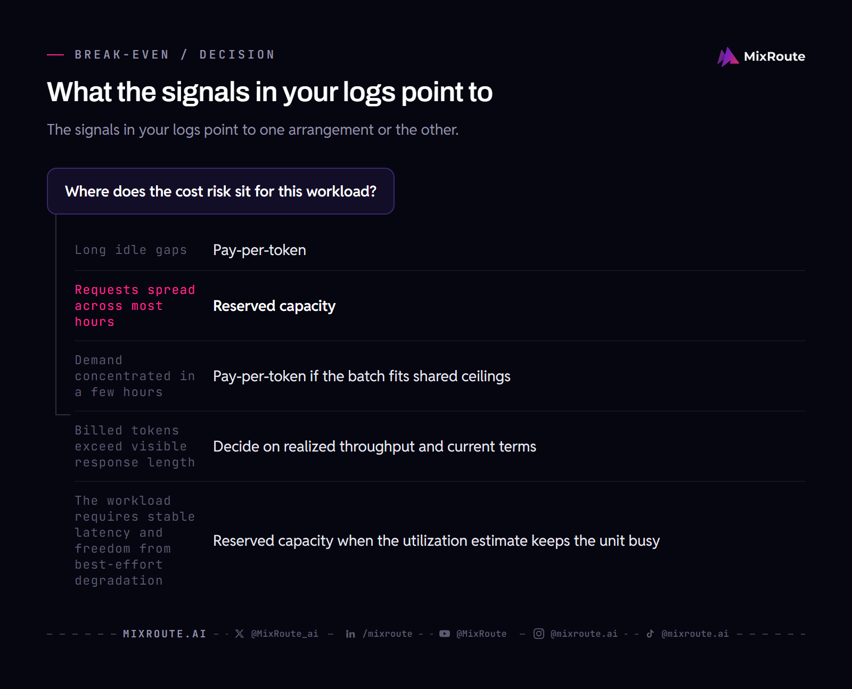
Task: Click the MIXROUTE.AI footer text
Action: [165, 634]
